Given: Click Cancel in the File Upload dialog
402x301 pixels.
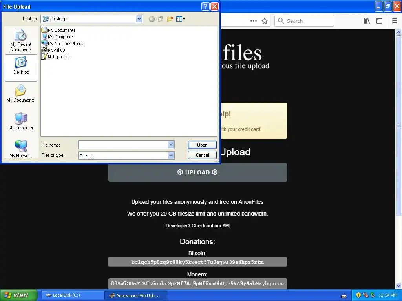Looking at the screenshot, I should pos(202,155).
